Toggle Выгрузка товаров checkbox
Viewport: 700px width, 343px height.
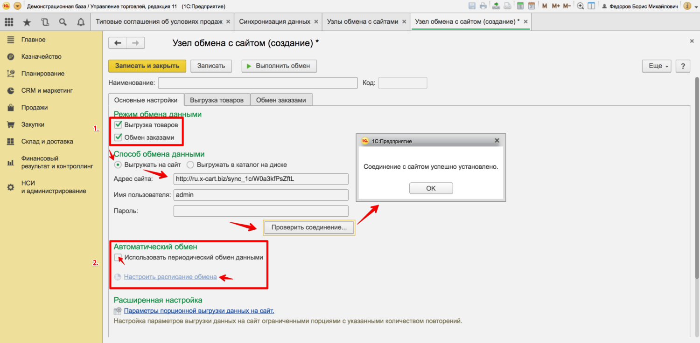[x=118, y=124]
